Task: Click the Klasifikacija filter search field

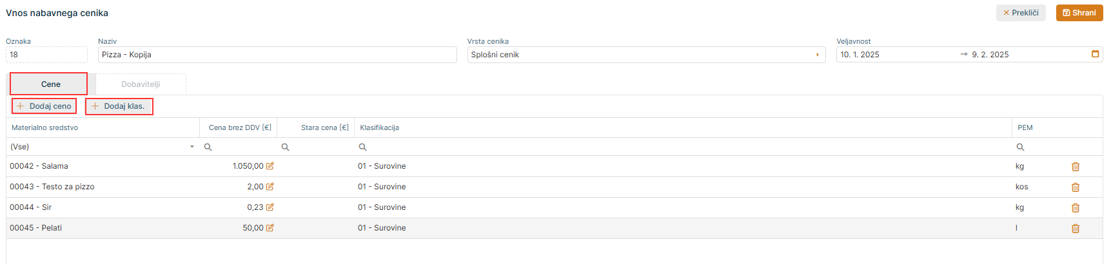Action: pos(683,147)
